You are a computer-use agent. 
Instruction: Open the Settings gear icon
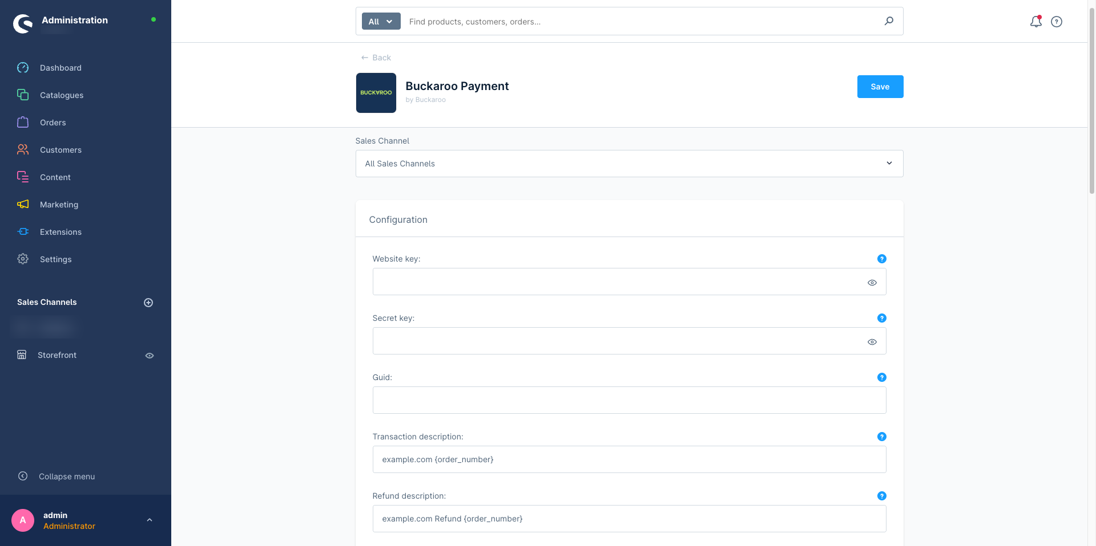click(23, 259)
